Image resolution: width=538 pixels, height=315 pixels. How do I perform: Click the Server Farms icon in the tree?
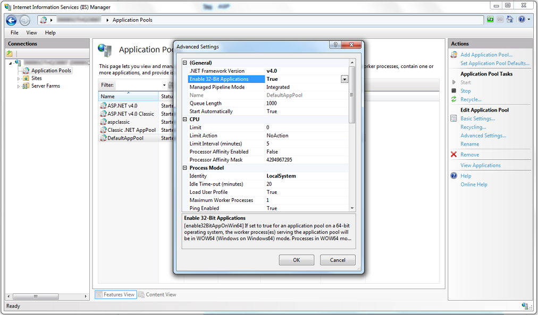pyautogui.click(x=26, y=86)
